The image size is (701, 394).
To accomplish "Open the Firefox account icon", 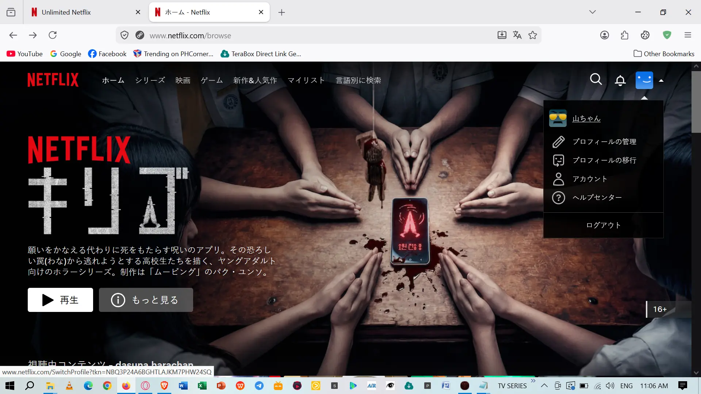I will click(x=605, y=35).
